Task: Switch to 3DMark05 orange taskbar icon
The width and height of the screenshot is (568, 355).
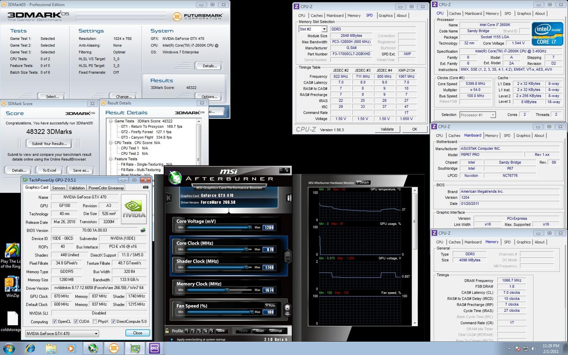Action: [114, 348]
